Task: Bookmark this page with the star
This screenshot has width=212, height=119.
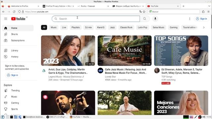Action: (x=144, y=12)
